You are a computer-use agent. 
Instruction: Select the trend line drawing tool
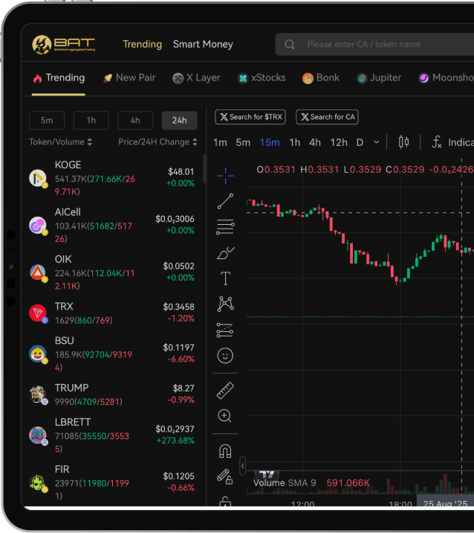[x=225, y=201]
